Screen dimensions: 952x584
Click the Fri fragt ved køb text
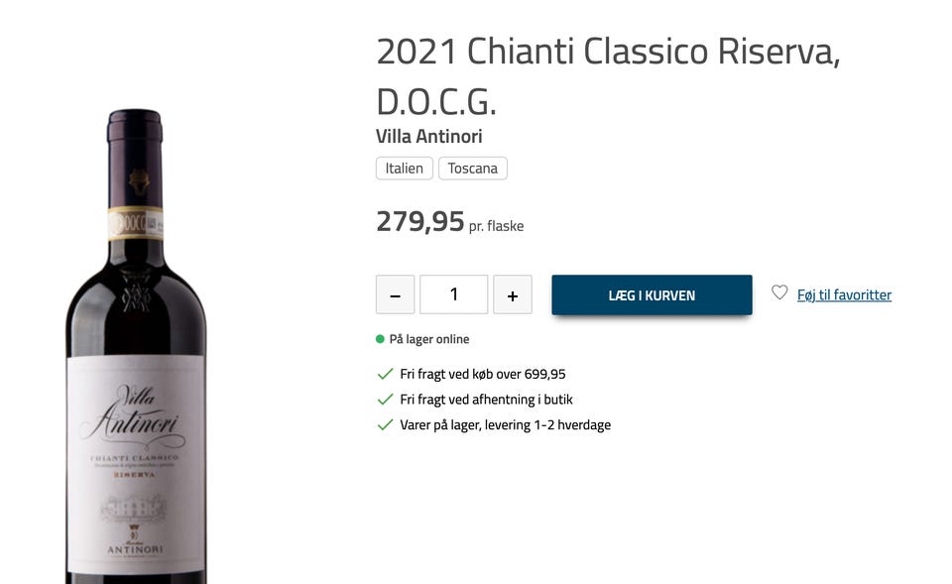483,375
